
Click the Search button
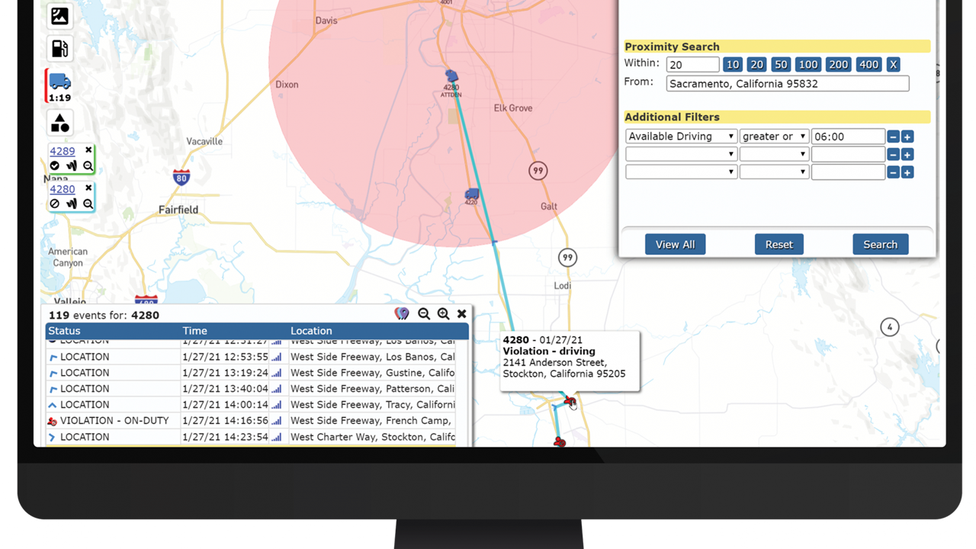[880, 244]
